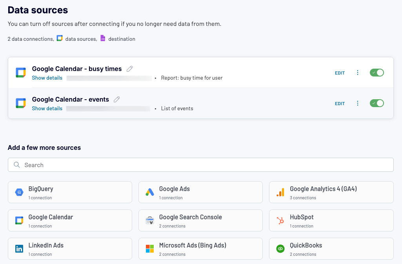Click the 'destination' label
This screenshot has width=402, height=264.
(122, 39)
